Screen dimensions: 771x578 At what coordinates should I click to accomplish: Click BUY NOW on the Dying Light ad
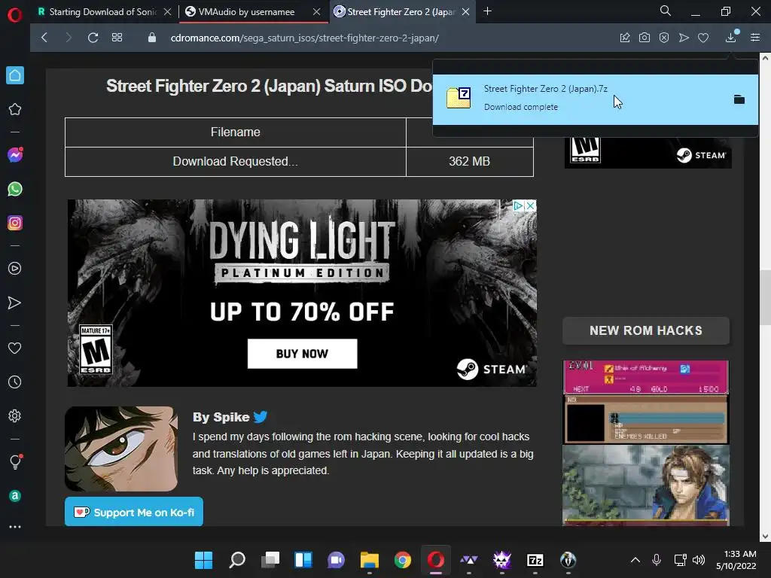[302, 354]
